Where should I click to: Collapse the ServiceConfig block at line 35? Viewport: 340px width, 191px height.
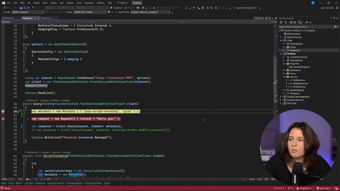coord(23,52)
